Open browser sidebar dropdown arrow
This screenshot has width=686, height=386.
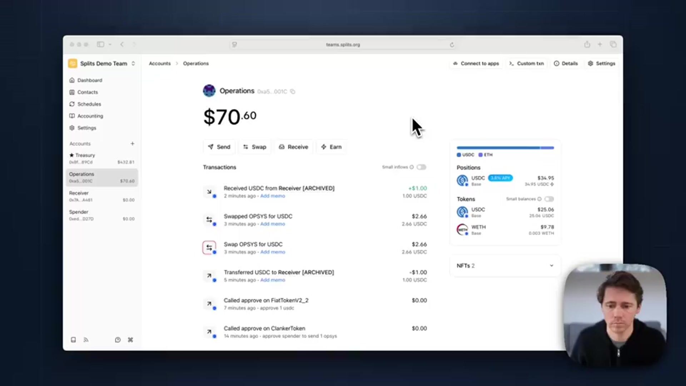pos(110,44)
